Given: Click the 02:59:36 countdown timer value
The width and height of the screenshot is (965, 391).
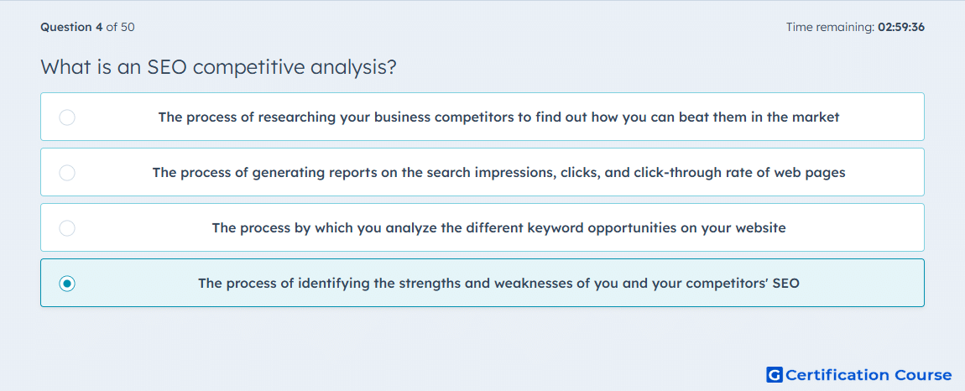Looking at the screenshot, I should click(901, 27).
